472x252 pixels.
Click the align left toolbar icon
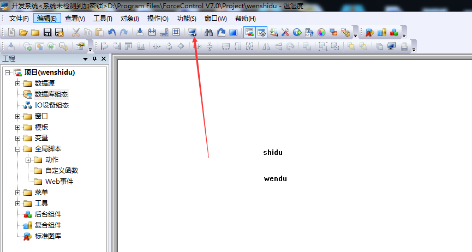tap(104, 46)
